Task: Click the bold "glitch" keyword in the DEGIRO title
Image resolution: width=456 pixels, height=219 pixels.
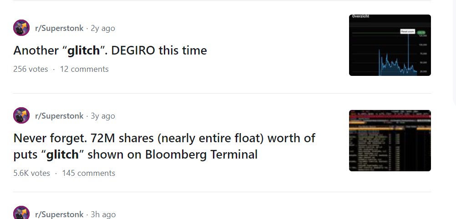Action: 83,50
